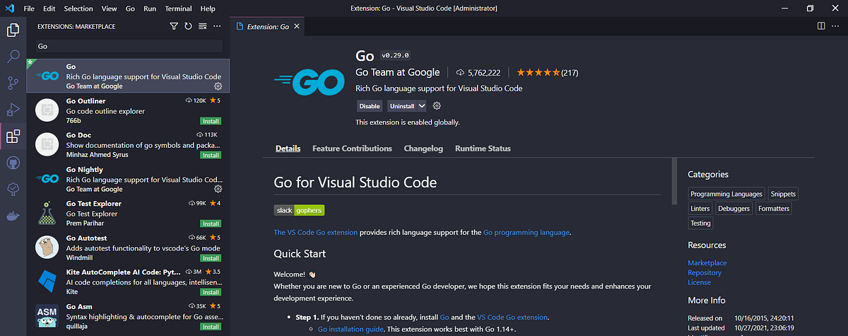Screen dimensions: 848x336
Task: Disable the Go extension
Action: [x=370, y=106]
